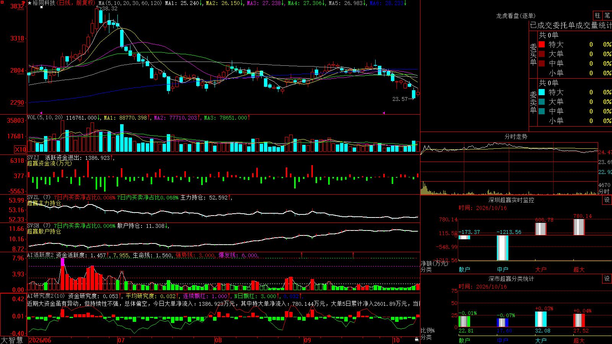Image resolution: width=612 pixels, height=344 pixels.
Task: Click the 已成交委托单成交量统计 header
Action: [571, 25]
